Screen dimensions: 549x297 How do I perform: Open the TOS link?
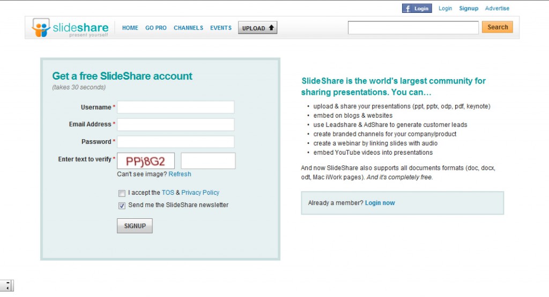(168, 193)
